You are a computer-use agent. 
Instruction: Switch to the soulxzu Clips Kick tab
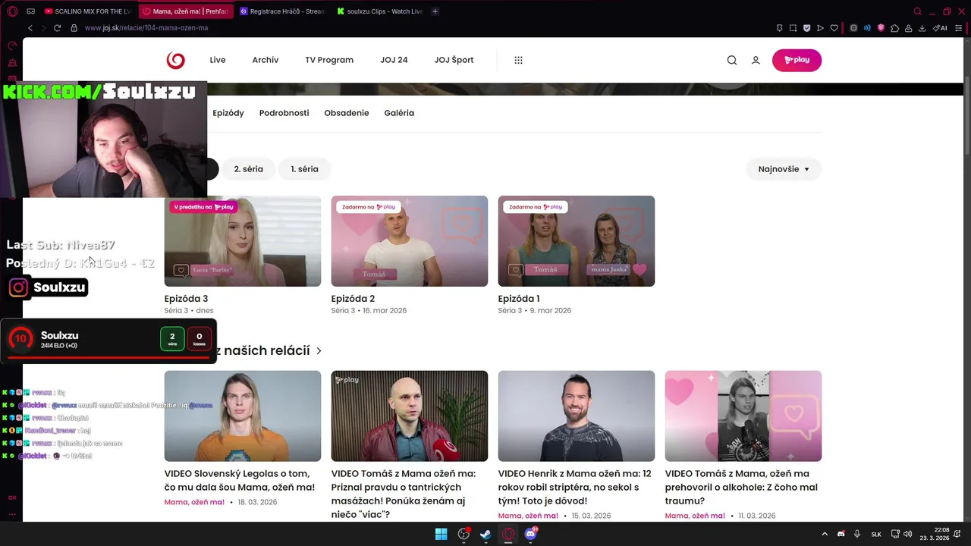pyautogui.click(x=379, y=11)
